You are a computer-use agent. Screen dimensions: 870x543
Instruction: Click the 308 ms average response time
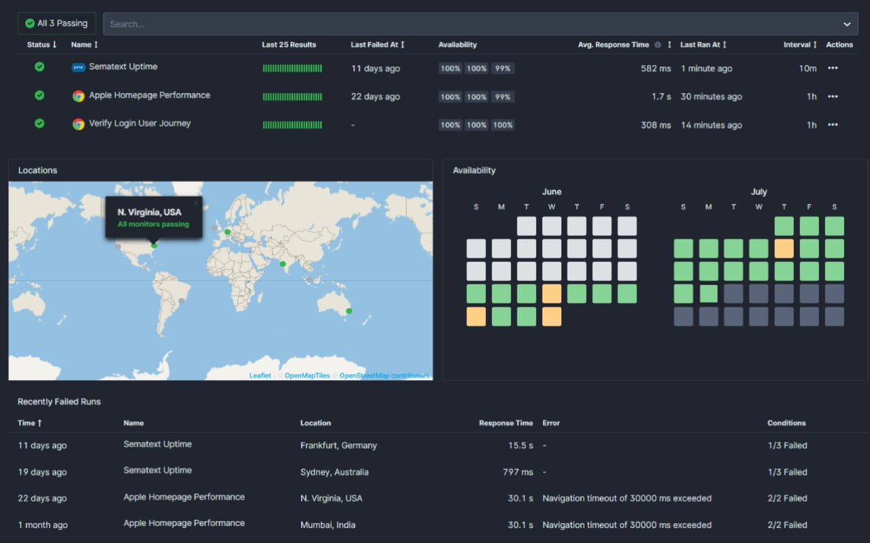656,125
